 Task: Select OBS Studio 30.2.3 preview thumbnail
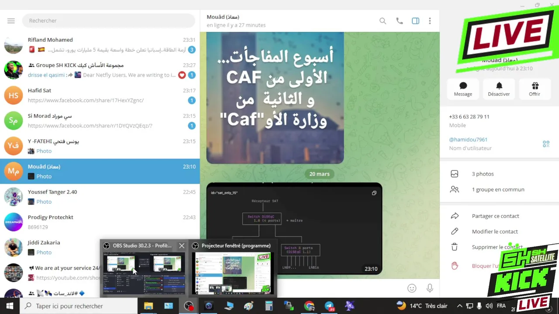click(144, 273)
